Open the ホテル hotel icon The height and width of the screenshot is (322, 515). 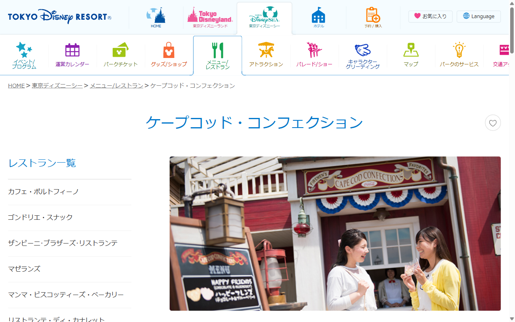click(319, 17)
